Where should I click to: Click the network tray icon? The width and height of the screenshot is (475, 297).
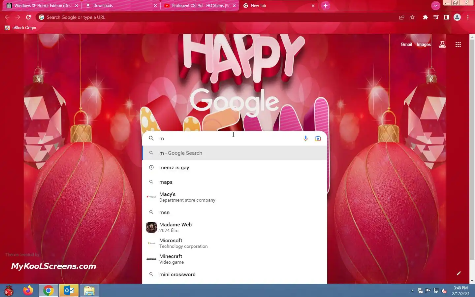click(x=436, y=291)
